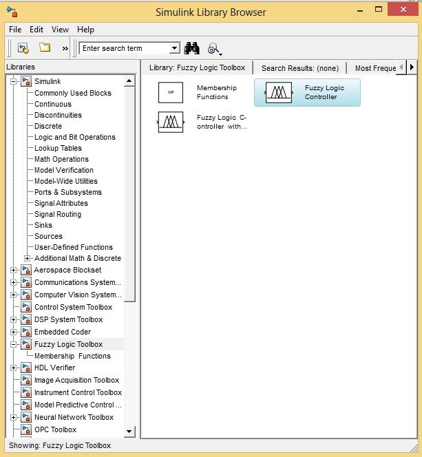Expand Neural Network Toolbox node
The image size is (422, 457).
tap(13, 417)
